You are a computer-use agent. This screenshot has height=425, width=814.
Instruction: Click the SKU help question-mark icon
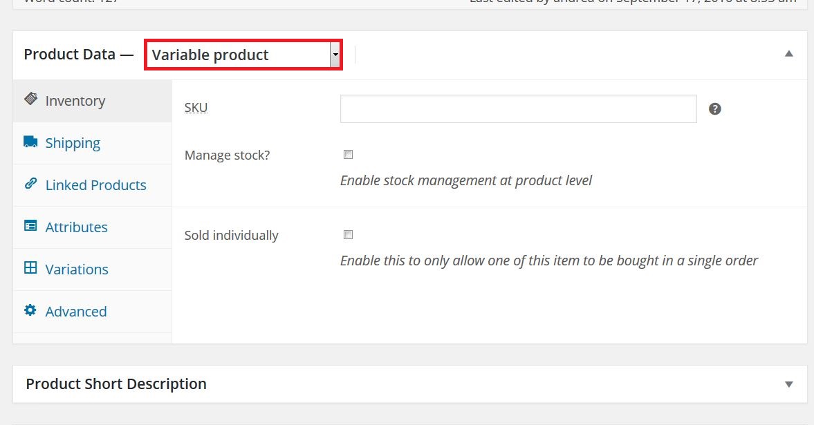pyautogui.click(x=715, y=109)
